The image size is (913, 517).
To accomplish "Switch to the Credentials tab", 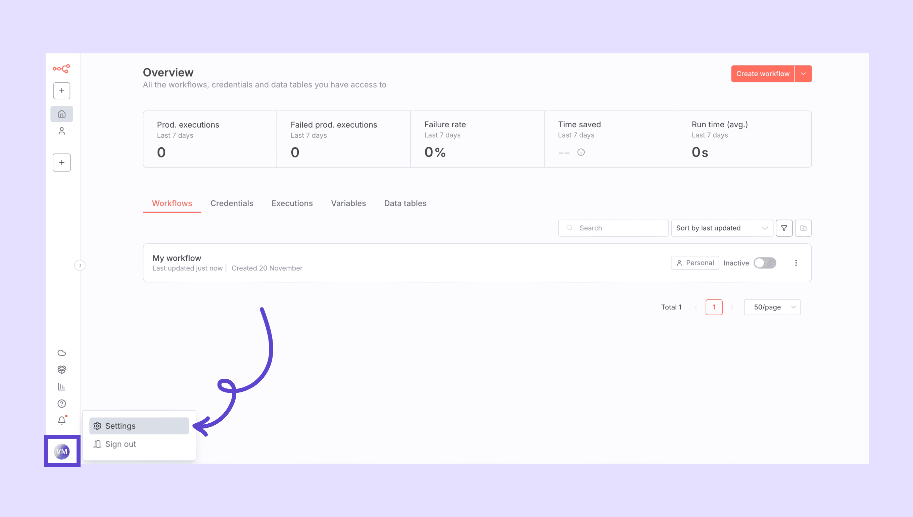I will pyautogui.click(x=232, y=203).
